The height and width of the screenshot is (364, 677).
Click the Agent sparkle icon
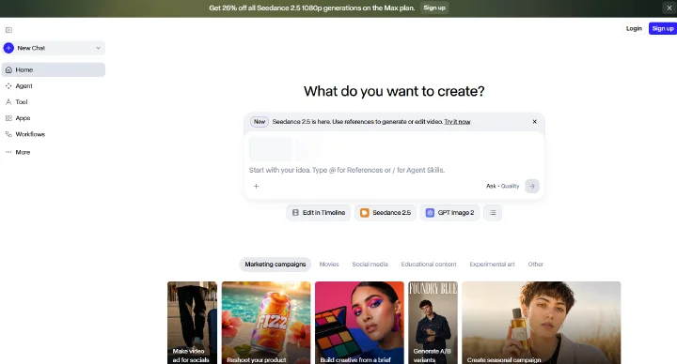click(x=8, y=85)
